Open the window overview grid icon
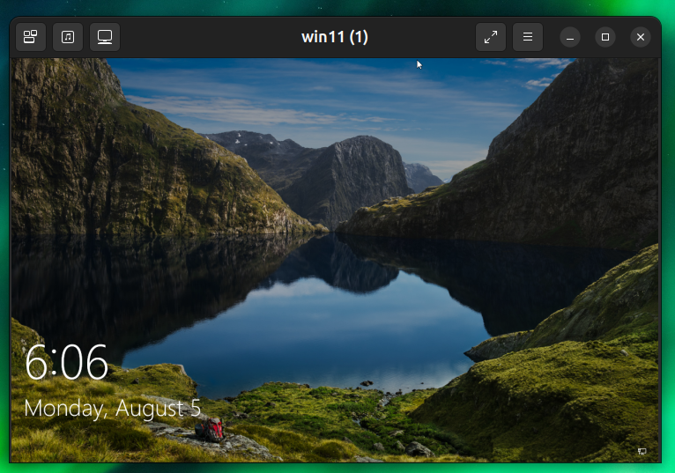The image size is (675, 473). point(31,37)
